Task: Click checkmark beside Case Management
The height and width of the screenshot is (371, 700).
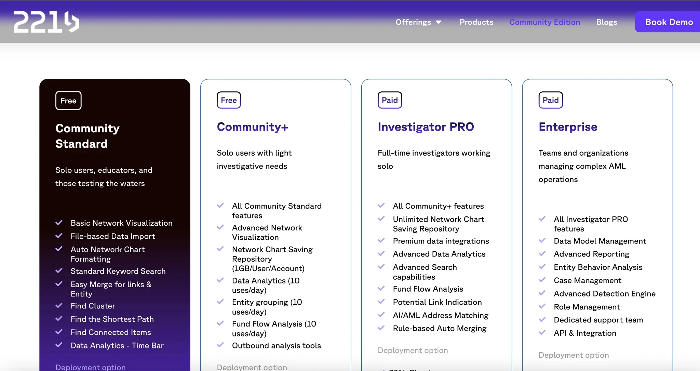Action: pyautogui.click(x=542, y=280)
